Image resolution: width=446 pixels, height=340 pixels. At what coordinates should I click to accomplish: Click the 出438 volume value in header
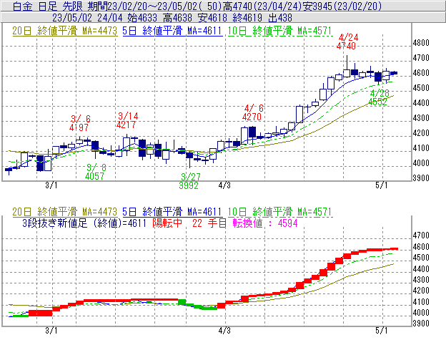pyautogui.click(x=280, y=18)
